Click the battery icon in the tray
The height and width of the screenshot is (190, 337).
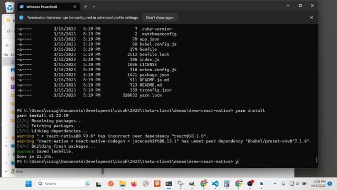point(304,184)
